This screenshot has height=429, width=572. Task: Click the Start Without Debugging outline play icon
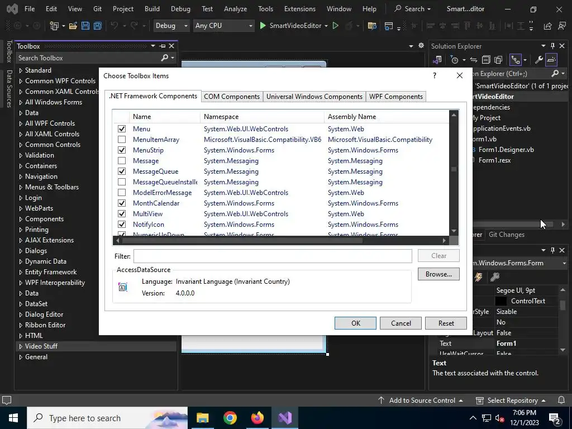(336, 26)
